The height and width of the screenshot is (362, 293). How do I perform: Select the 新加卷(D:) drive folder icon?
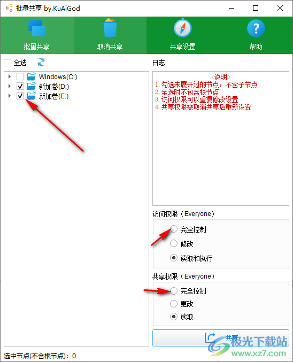pos(31,86)
